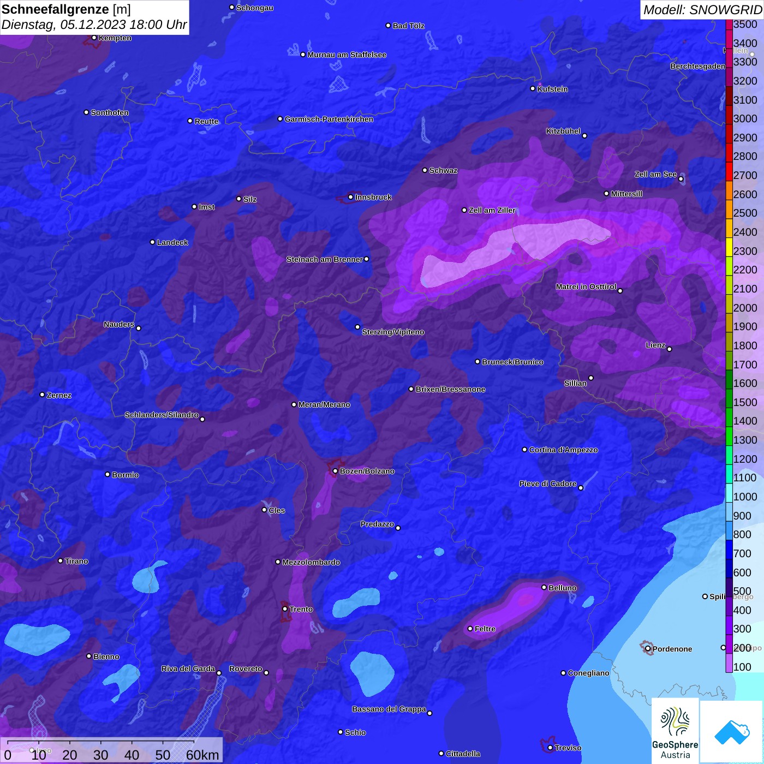Screen dimensions: 764x764
Task: Click the 2700 m red legend color
Action: (729, 171)
